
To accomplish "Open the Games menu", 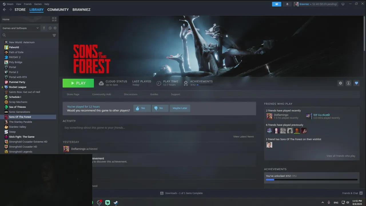I will point(38,4).
